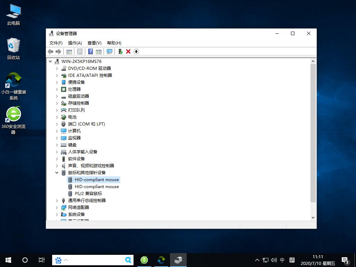Screen dimensions: 356x267
Task: Select the PS/2 兼容鼠标 device
Action: click(x=88, y=193)
